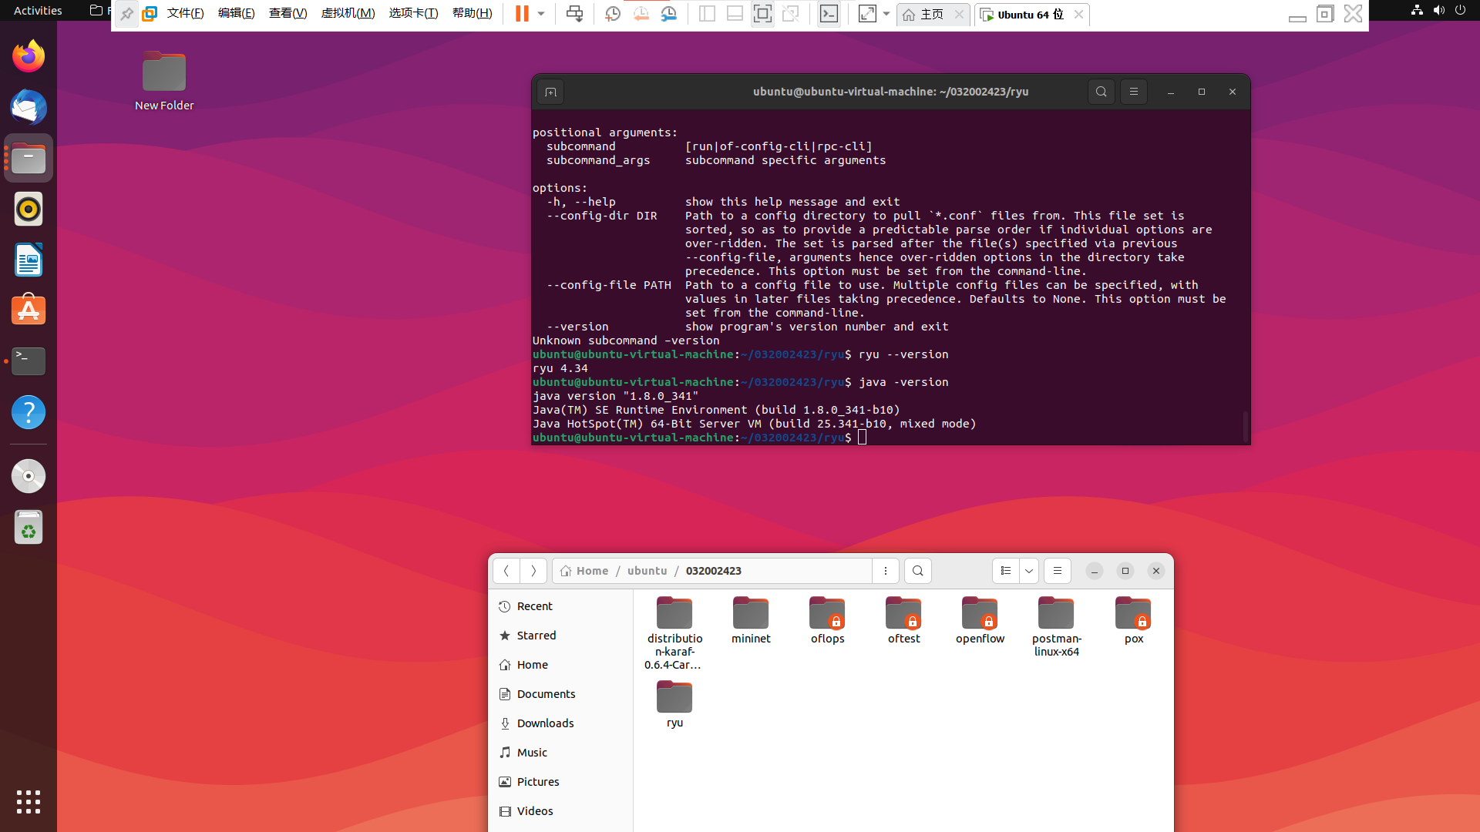Open the snapshot manager
Viewport: 1480px width, 832px height.
coord(669,14)
